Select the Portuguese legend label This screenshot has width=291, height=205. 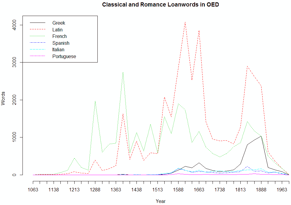coord(64,56)
